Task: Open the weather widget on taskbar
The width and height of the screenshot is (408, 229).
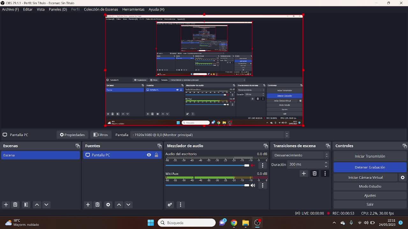Action: [22, 223]
